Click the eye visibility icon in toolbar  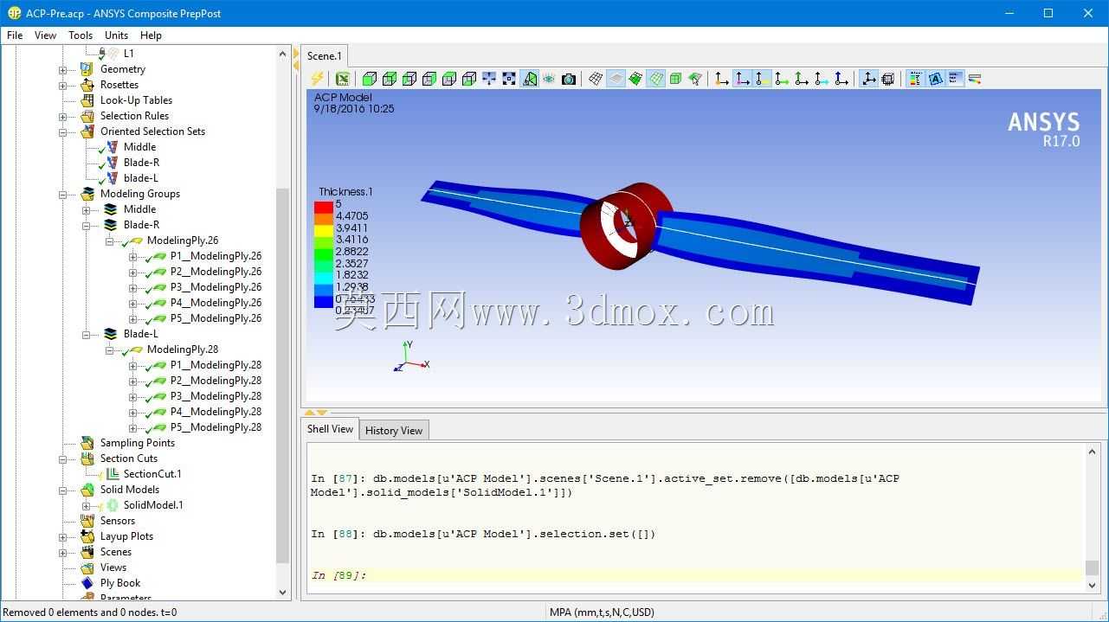pos(549,79)
